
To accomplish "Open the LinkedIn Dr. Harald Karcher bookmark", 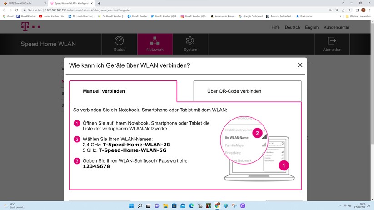I will click(82, 16).
